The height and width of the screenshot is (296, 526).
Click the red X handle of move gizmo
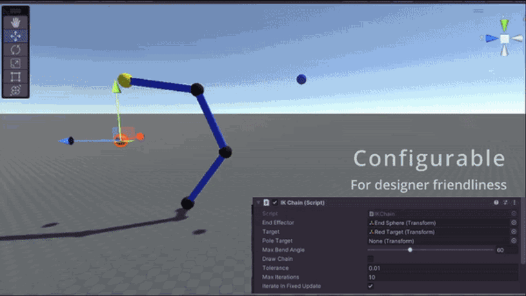tap(140, 136)
